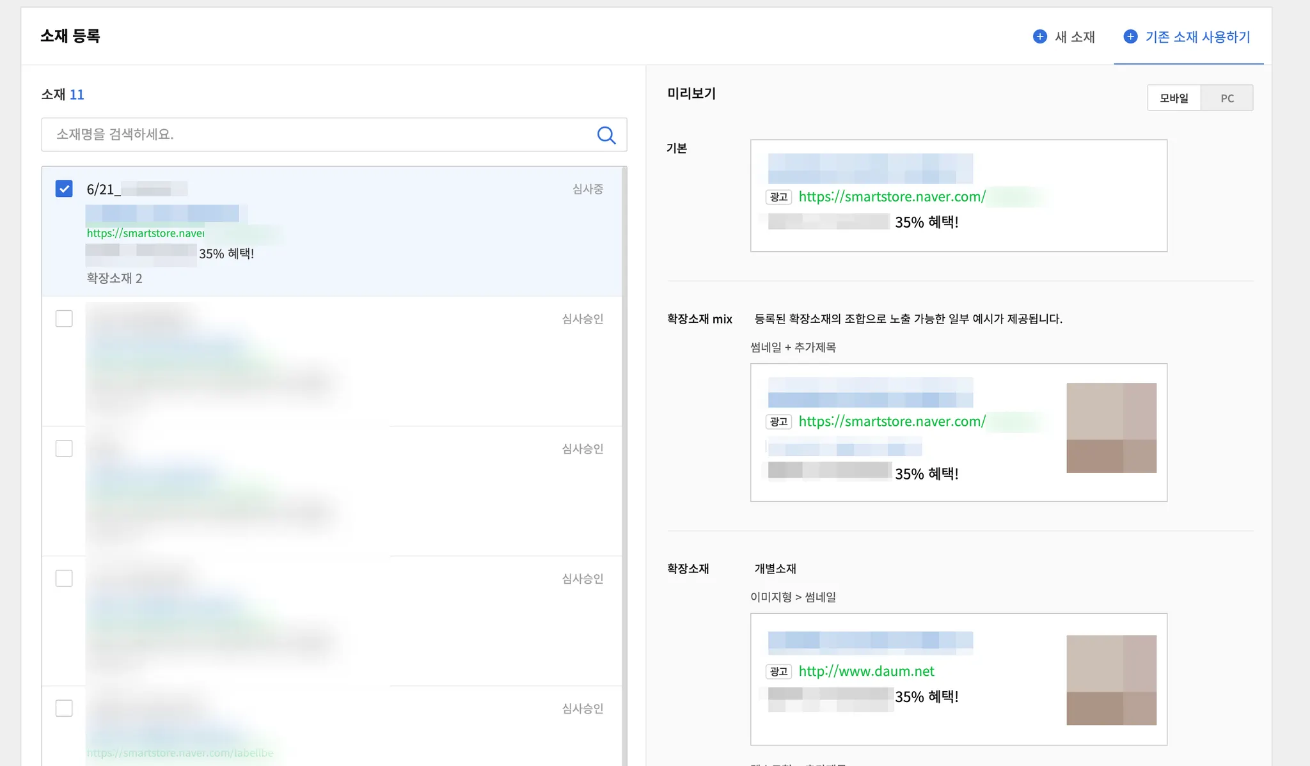1310x766 pixels.
Task: Click the smartstore link in 기본 preview
Action: click(892, 197)
